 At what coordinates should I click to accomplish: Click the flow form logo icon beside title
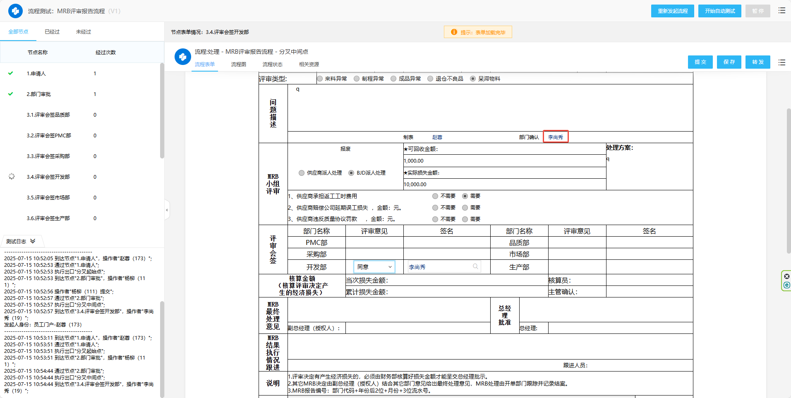tap(182, 57)
